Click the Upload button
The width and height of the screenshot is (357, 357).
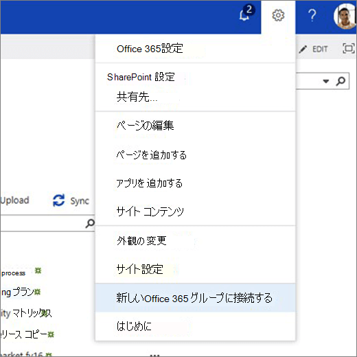click(14, 200)
